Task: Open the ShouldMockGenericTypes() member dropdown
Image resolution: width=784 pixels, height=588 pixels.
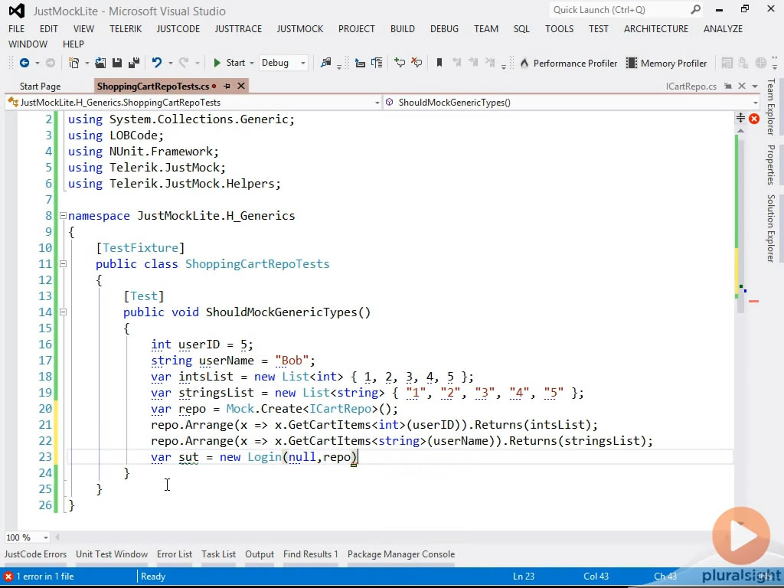Action: (x=755, y=103)
